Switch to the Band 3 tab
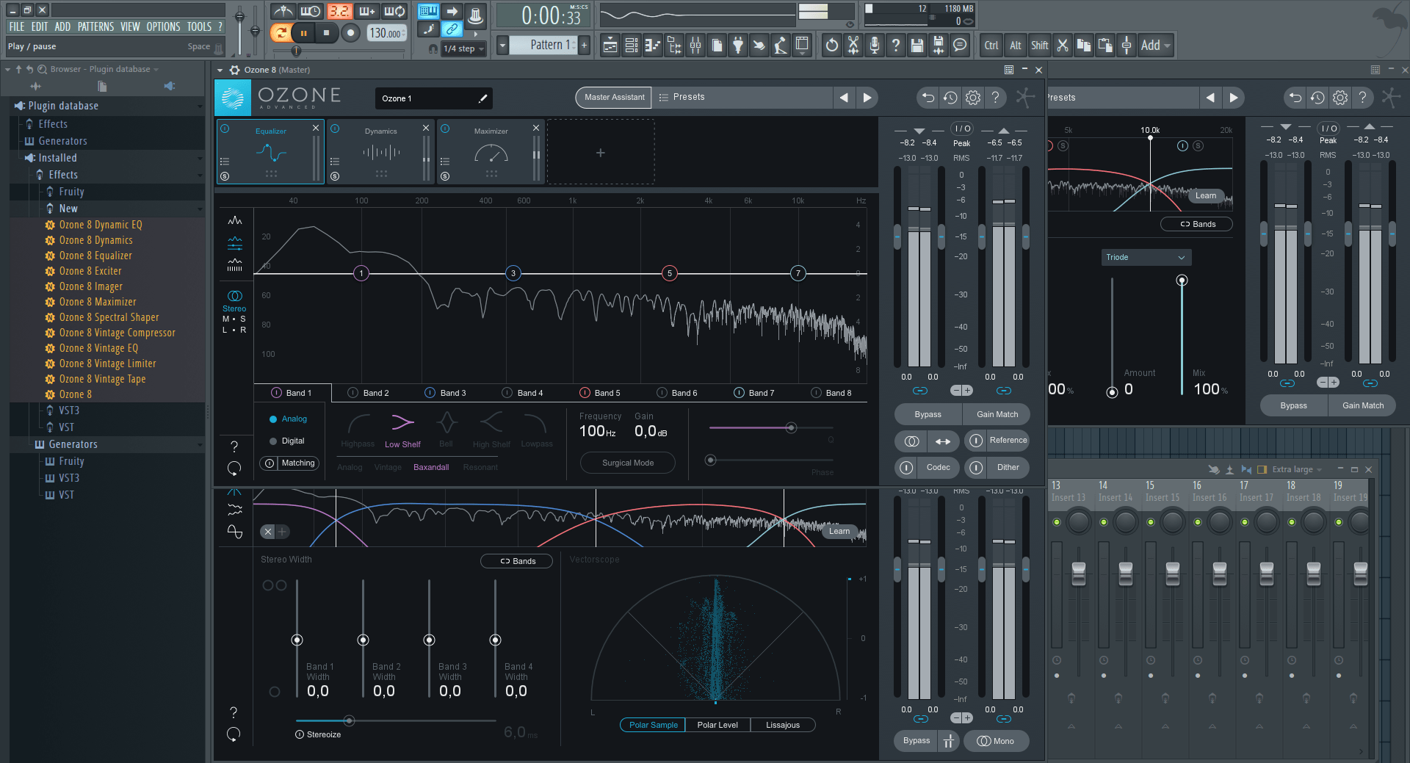Viewport: 1410px width, 763px height. click(446, 393)
